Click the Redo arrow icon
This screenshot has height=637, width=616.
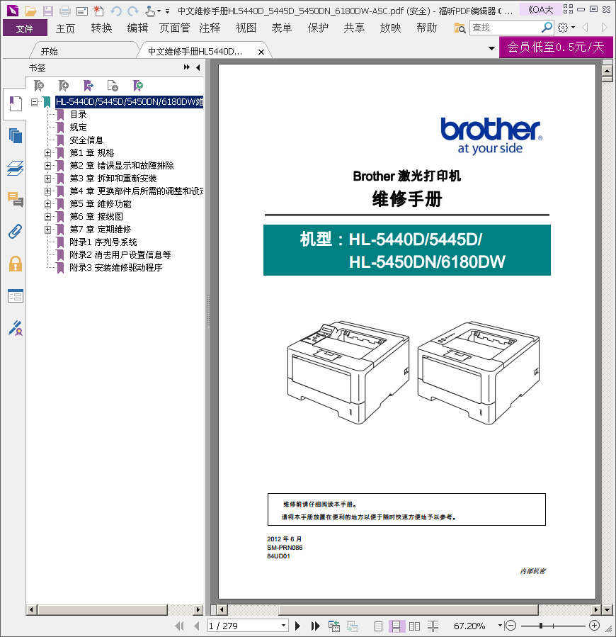[133, 11]
